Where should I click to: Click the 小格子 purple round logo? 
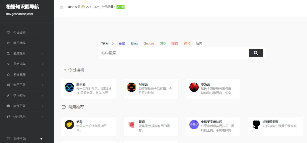pyautogui.click(x=194, y=124)
